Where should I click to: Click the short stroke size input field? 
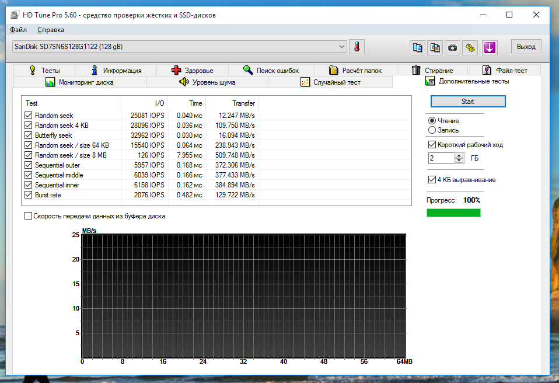tap(441, 158)
